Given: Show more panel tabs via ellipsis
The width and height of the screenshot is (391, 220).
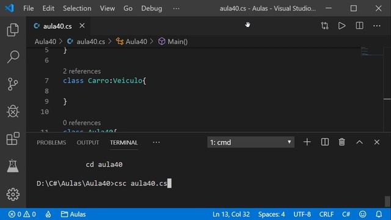Looking at the screenshot, I should (156, 142).
